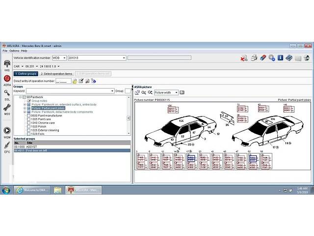The image size is (314, 236).
Task: Open the ASRA module in the sidebar
Action: 7,80
